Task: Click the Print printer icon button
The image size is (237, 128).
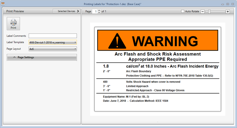Action: (x=13, y=23)
